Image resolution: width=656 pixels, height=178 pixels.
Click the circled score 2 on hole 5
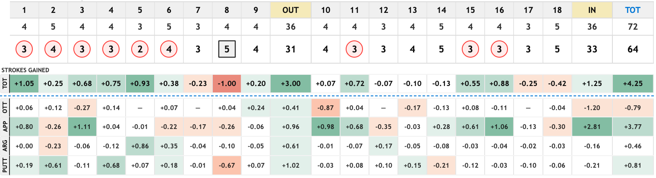tap(140, 49)
